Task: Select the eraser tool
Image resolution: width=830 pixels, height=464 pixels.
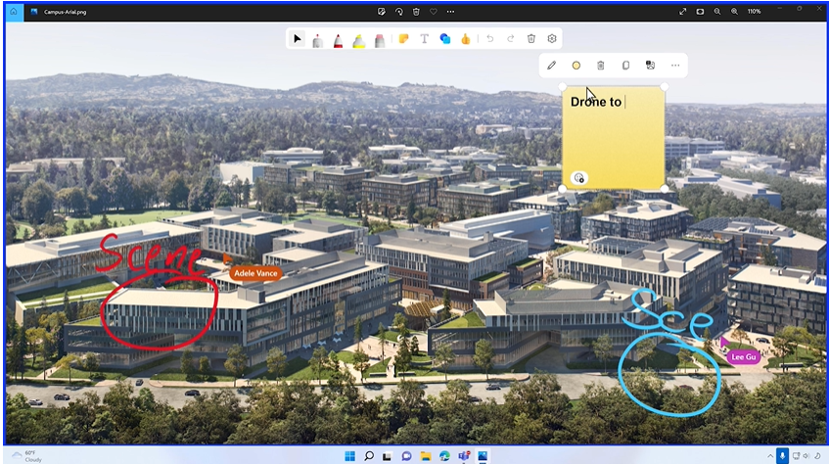Action: coord(380,39)
